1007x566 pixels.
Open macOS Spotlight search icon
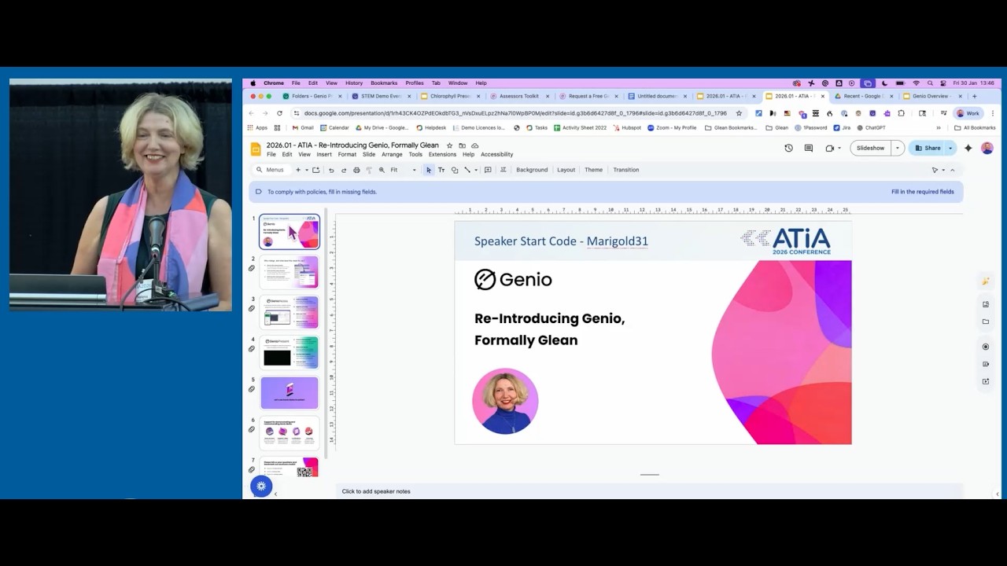coord(930,83)
